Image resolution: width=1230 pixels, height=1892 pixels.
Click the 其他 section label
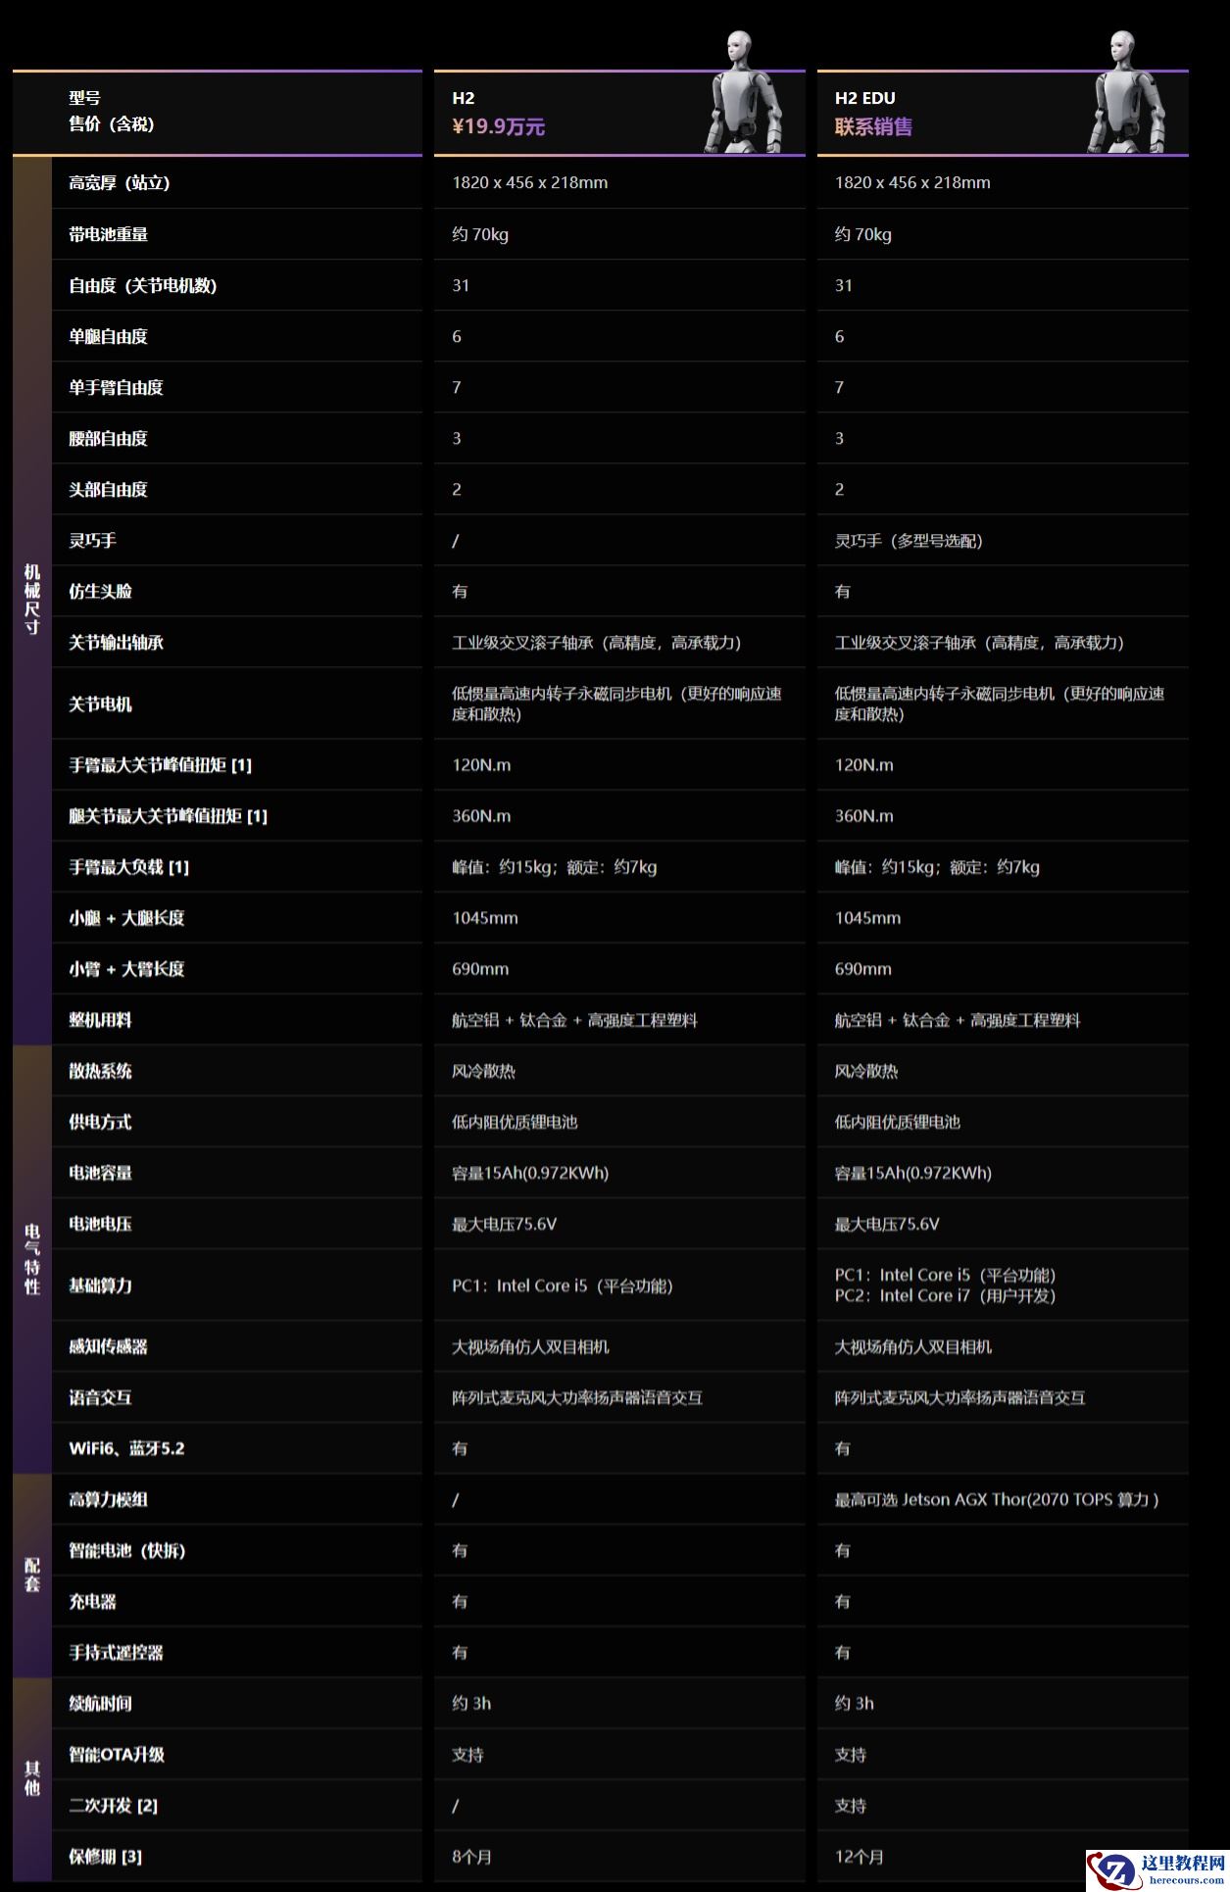click(32, 1778)
